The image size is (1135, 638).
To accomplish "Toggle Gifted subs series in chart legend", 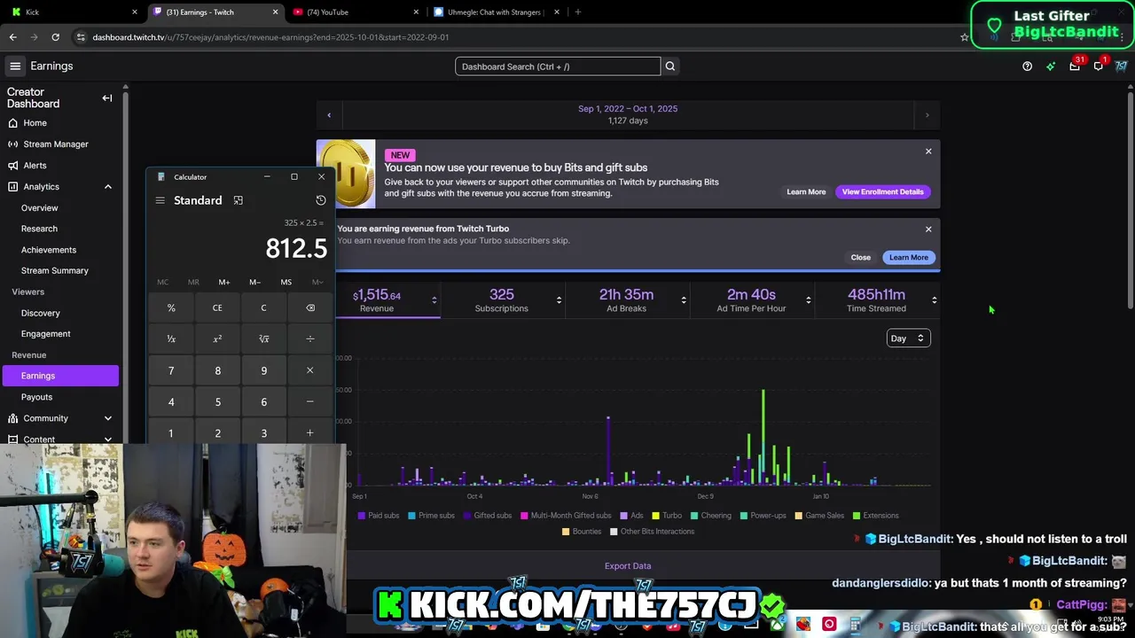I will point(487,516).
